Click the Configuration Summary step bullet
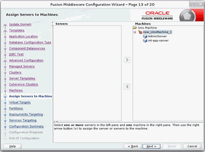205x152 pixels. 5,127
